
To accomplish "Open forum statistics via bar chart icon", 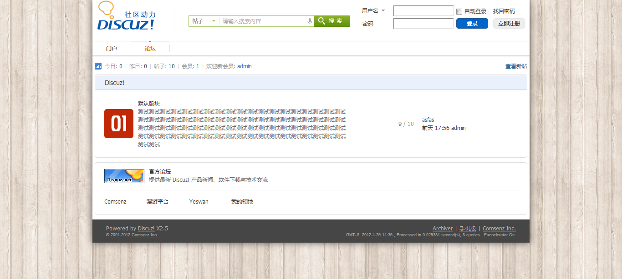I will pos(98,66).
